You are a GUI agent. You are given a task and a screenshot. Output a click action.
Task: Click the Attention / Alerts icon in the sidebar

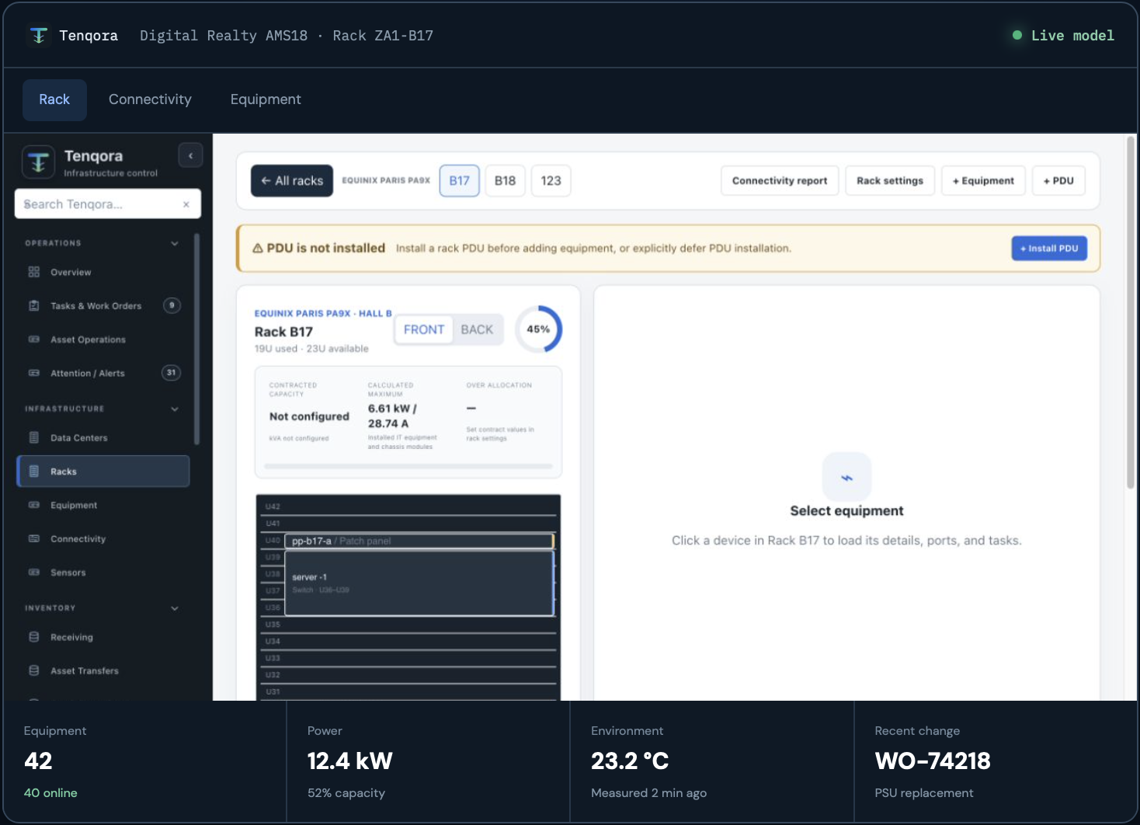coord(34,373)
